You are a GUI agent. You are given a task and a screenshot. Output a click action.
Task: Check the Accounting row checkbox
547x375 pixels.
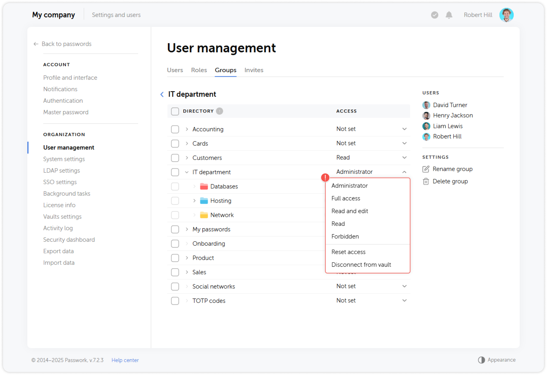pos(175,129)
